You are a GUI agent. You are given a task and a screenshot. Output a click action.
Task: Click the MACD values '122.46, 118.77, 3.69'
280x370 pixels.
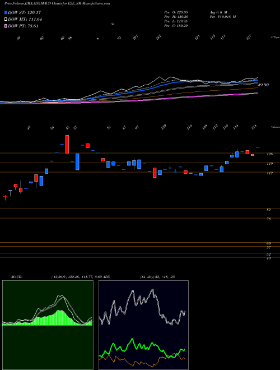(x=84, y=277)
